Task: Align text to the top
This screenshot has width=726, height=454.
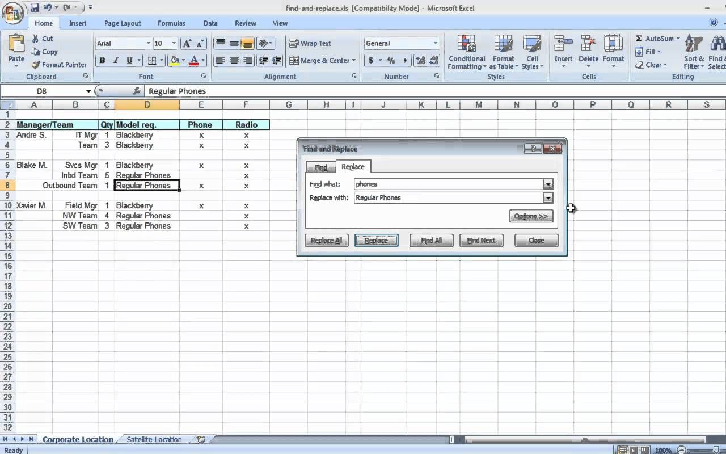Action: [220, 43]
